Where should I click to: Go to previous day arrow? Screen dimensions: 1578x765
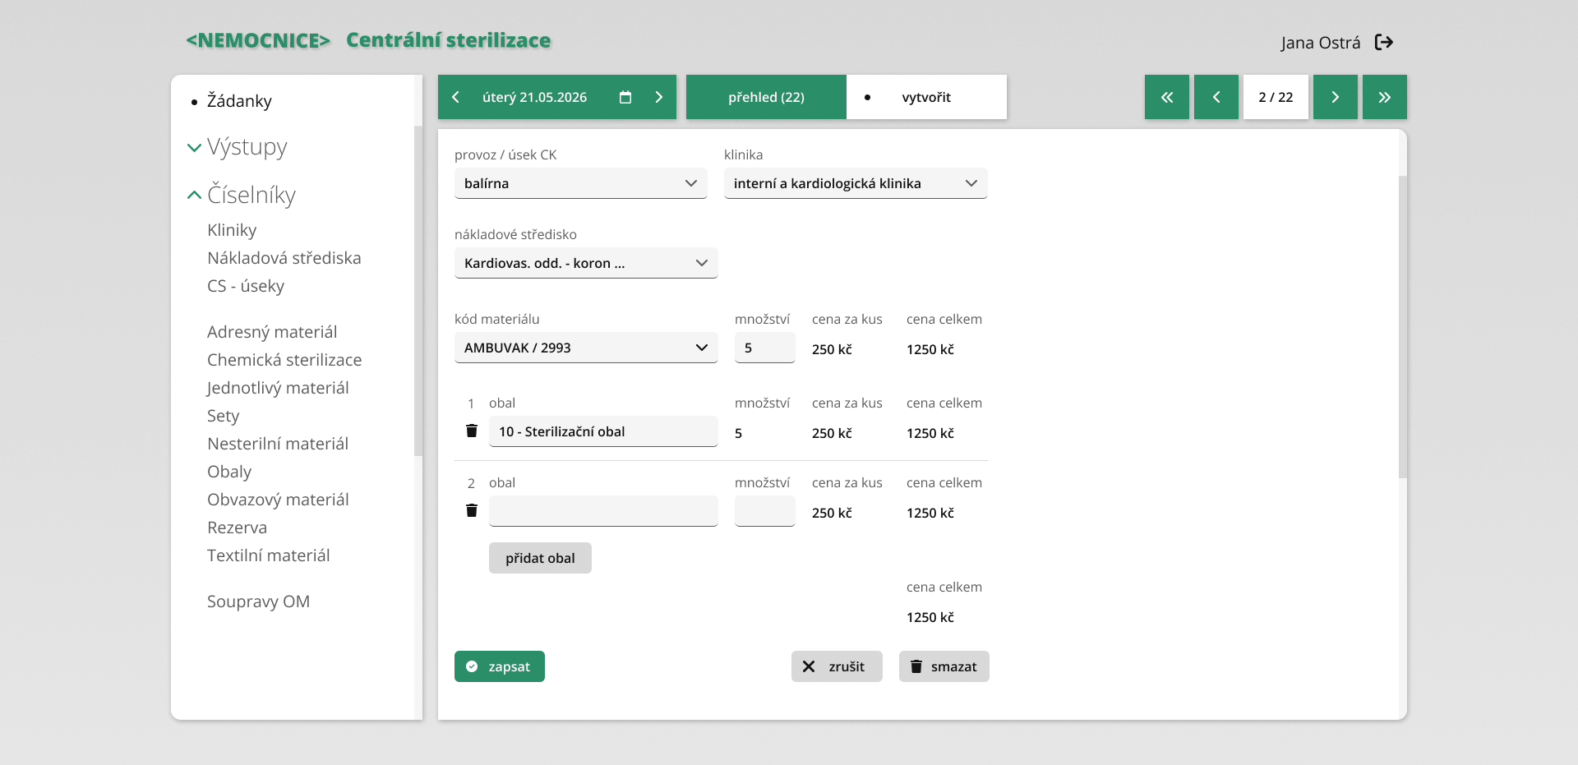(x=456, y=97)
